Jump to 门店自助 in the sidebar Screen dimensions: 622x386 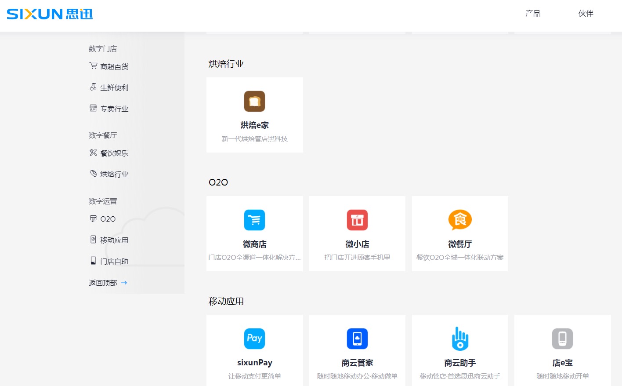(x=114, y=261)
